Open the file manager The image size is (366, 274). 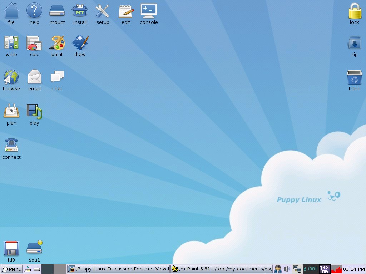(x=11, y=11)
